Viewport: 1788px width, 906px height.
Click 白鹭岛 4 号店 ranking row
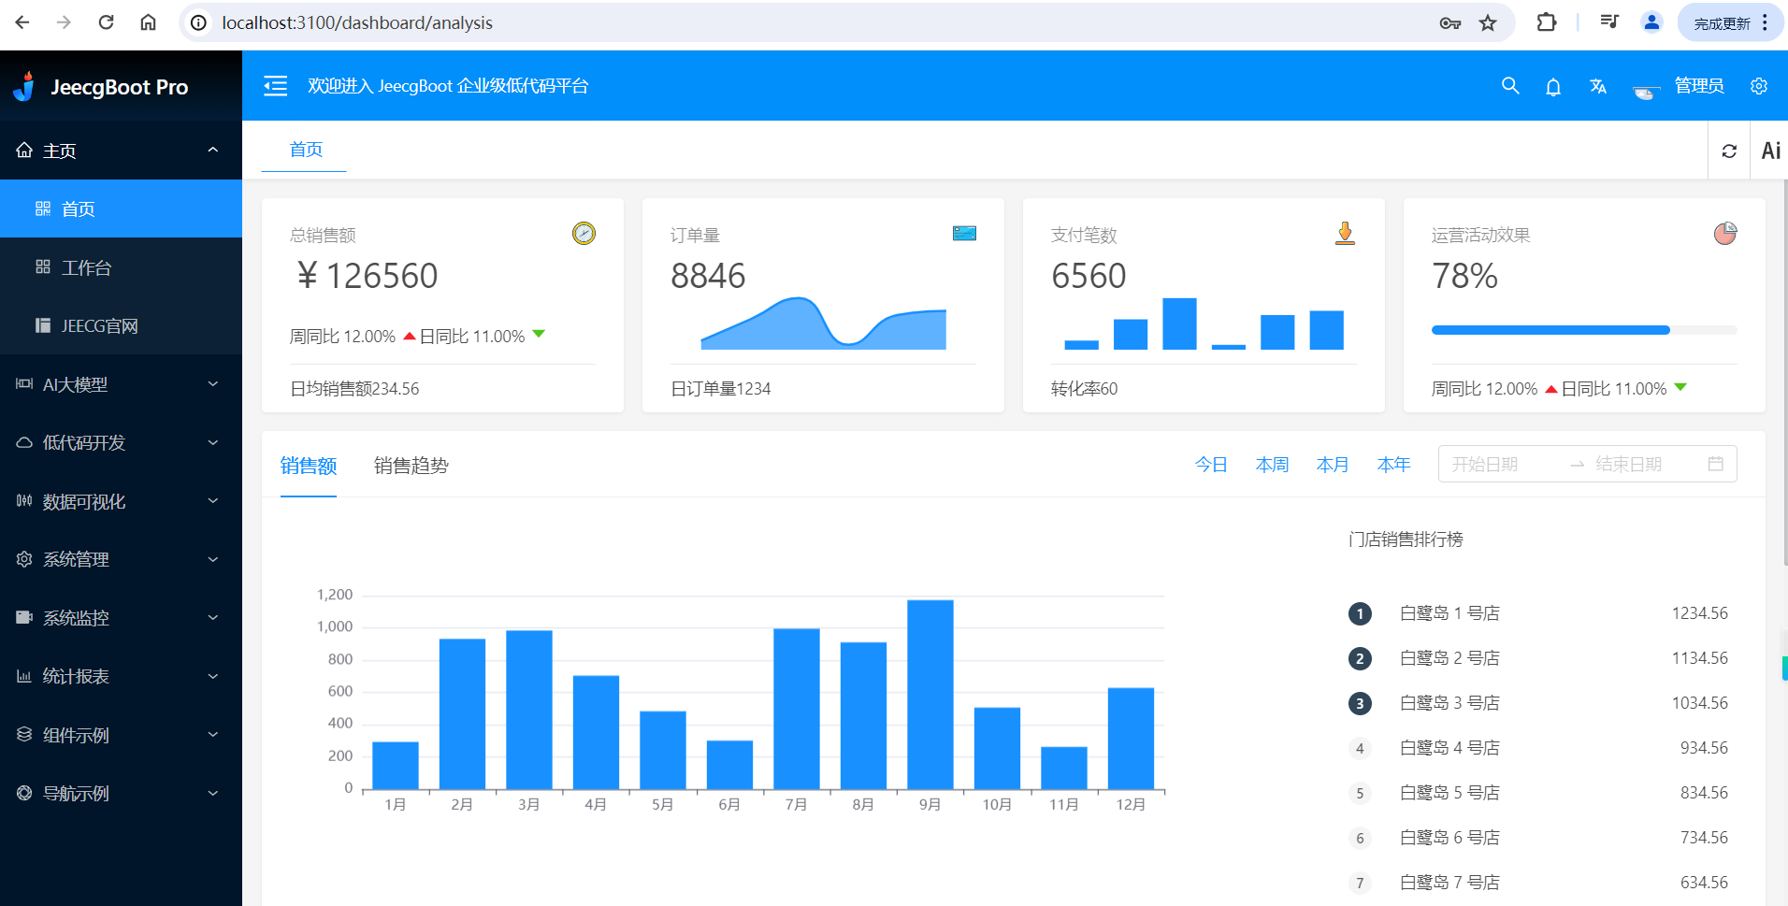pos(1538,748)
